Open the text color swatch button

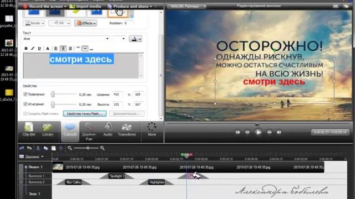(x=135, y=39)
